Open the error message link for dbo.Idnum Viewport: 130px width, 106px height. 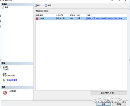[106, 19]
